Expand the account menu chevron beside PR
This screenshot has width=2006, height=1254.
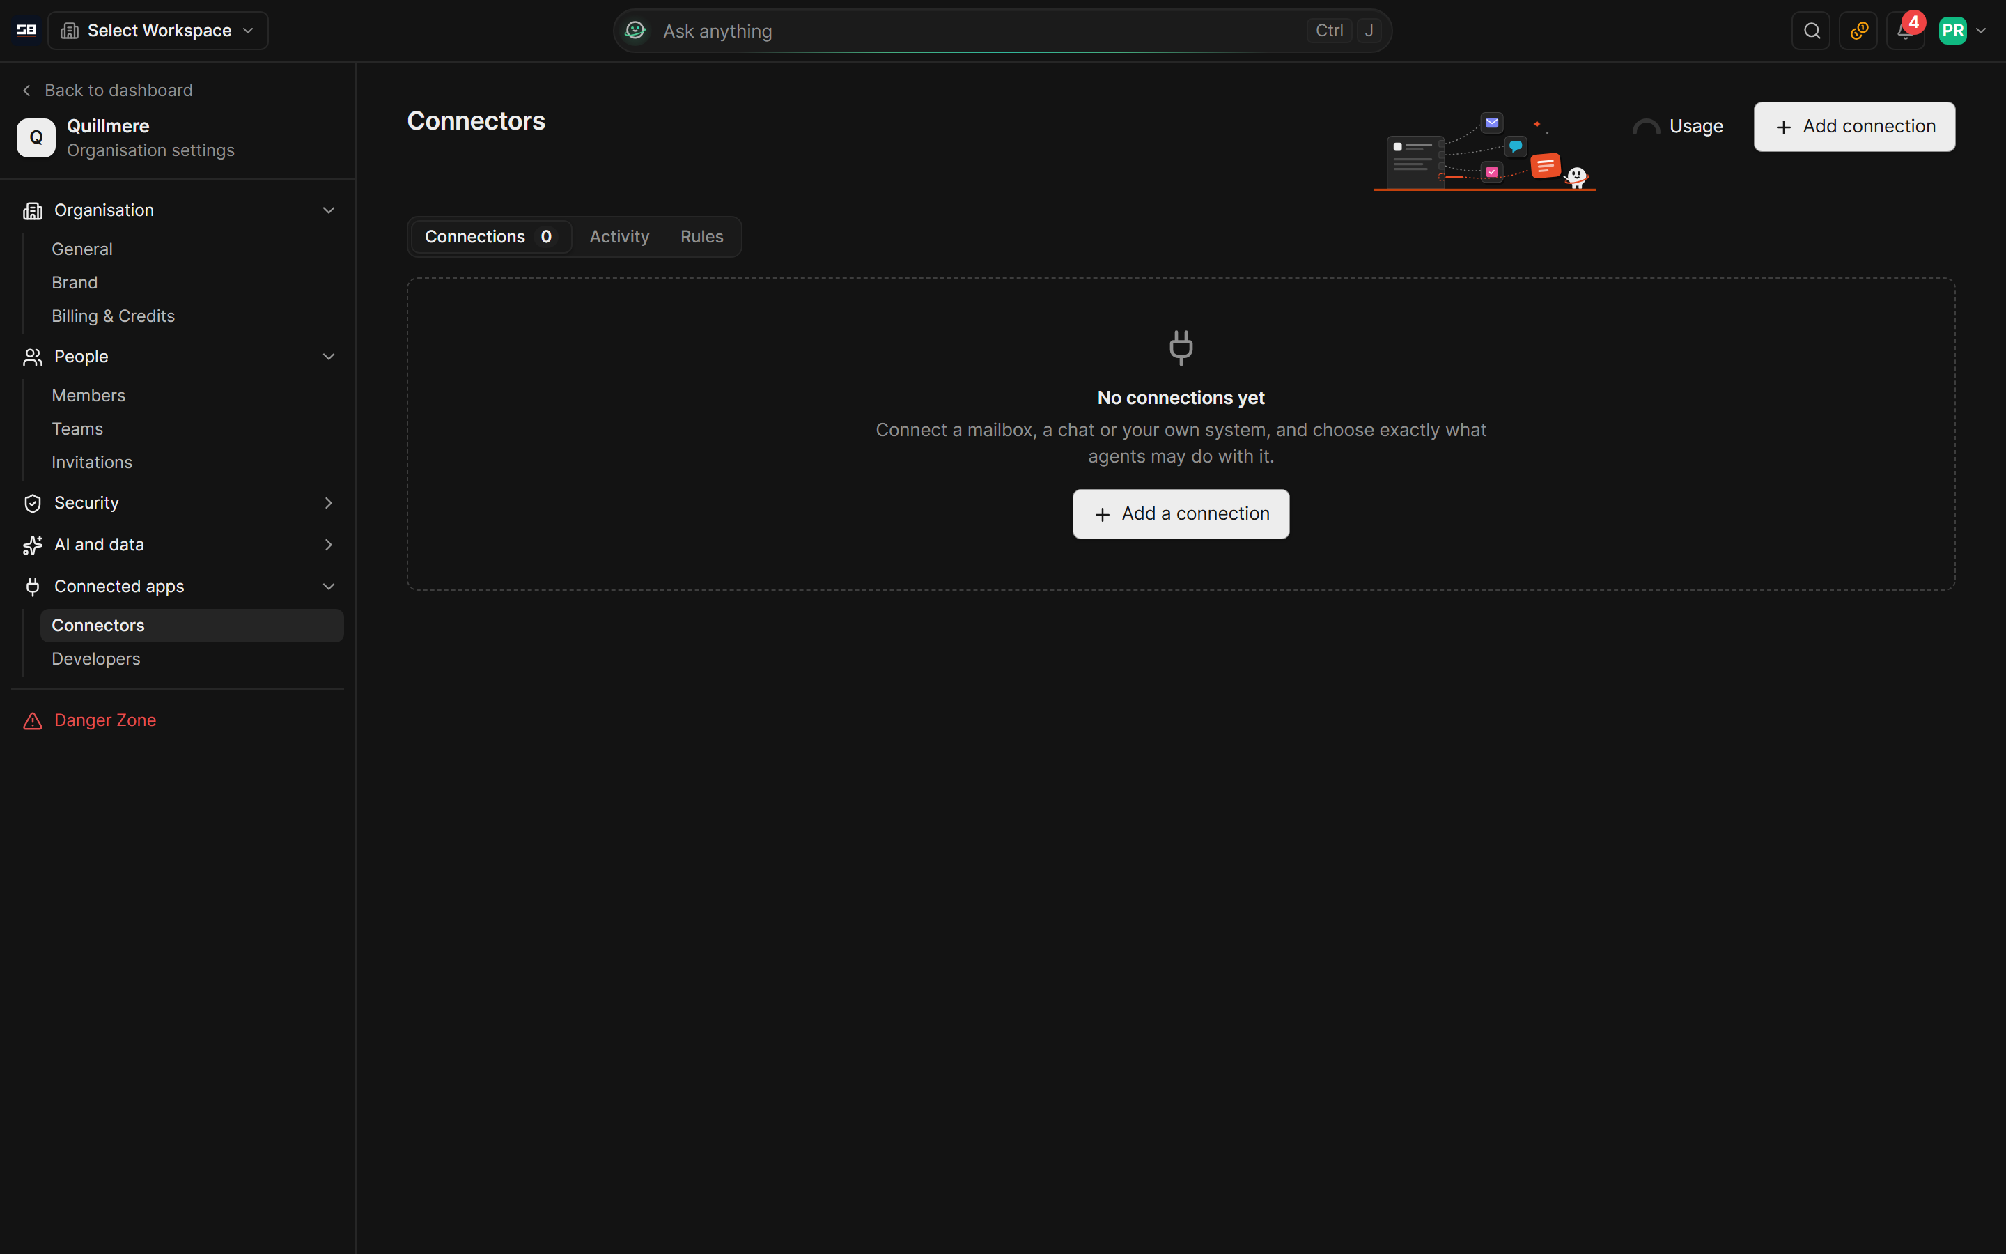point(1981,31)
